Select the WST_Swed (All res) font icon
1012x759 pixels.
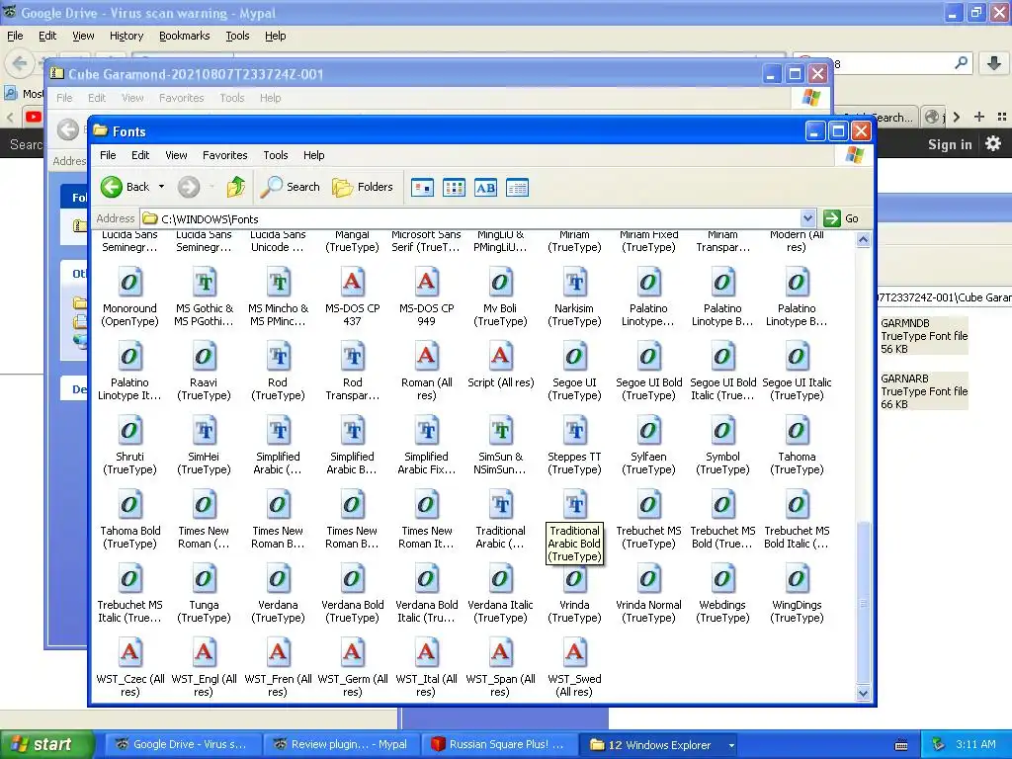574,653
